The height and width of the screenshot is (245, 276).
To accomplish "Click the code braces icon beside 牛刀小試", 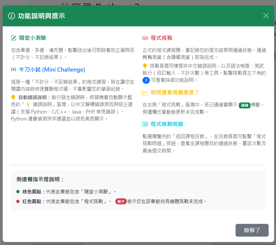I will tap(13, 70).
